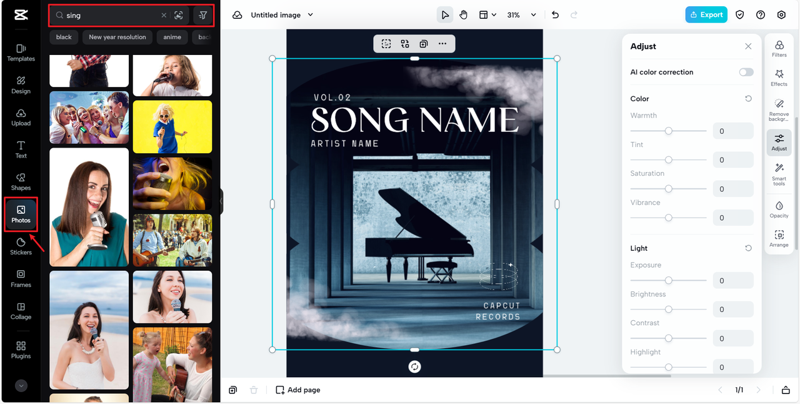This screenshot has width=800, height=404.
Task: Open the layers icon at bottom right
Action: pos(786,390)
